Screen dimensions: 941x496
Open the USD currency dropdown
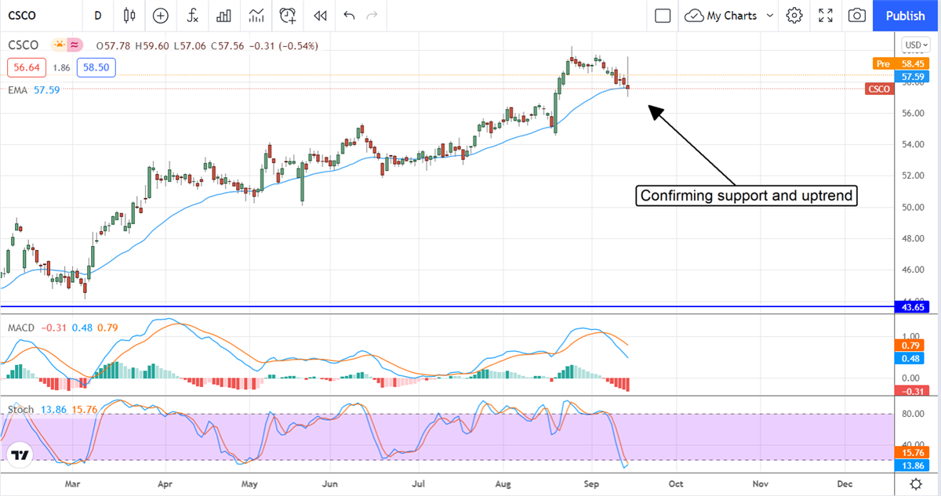click(916, 45)
